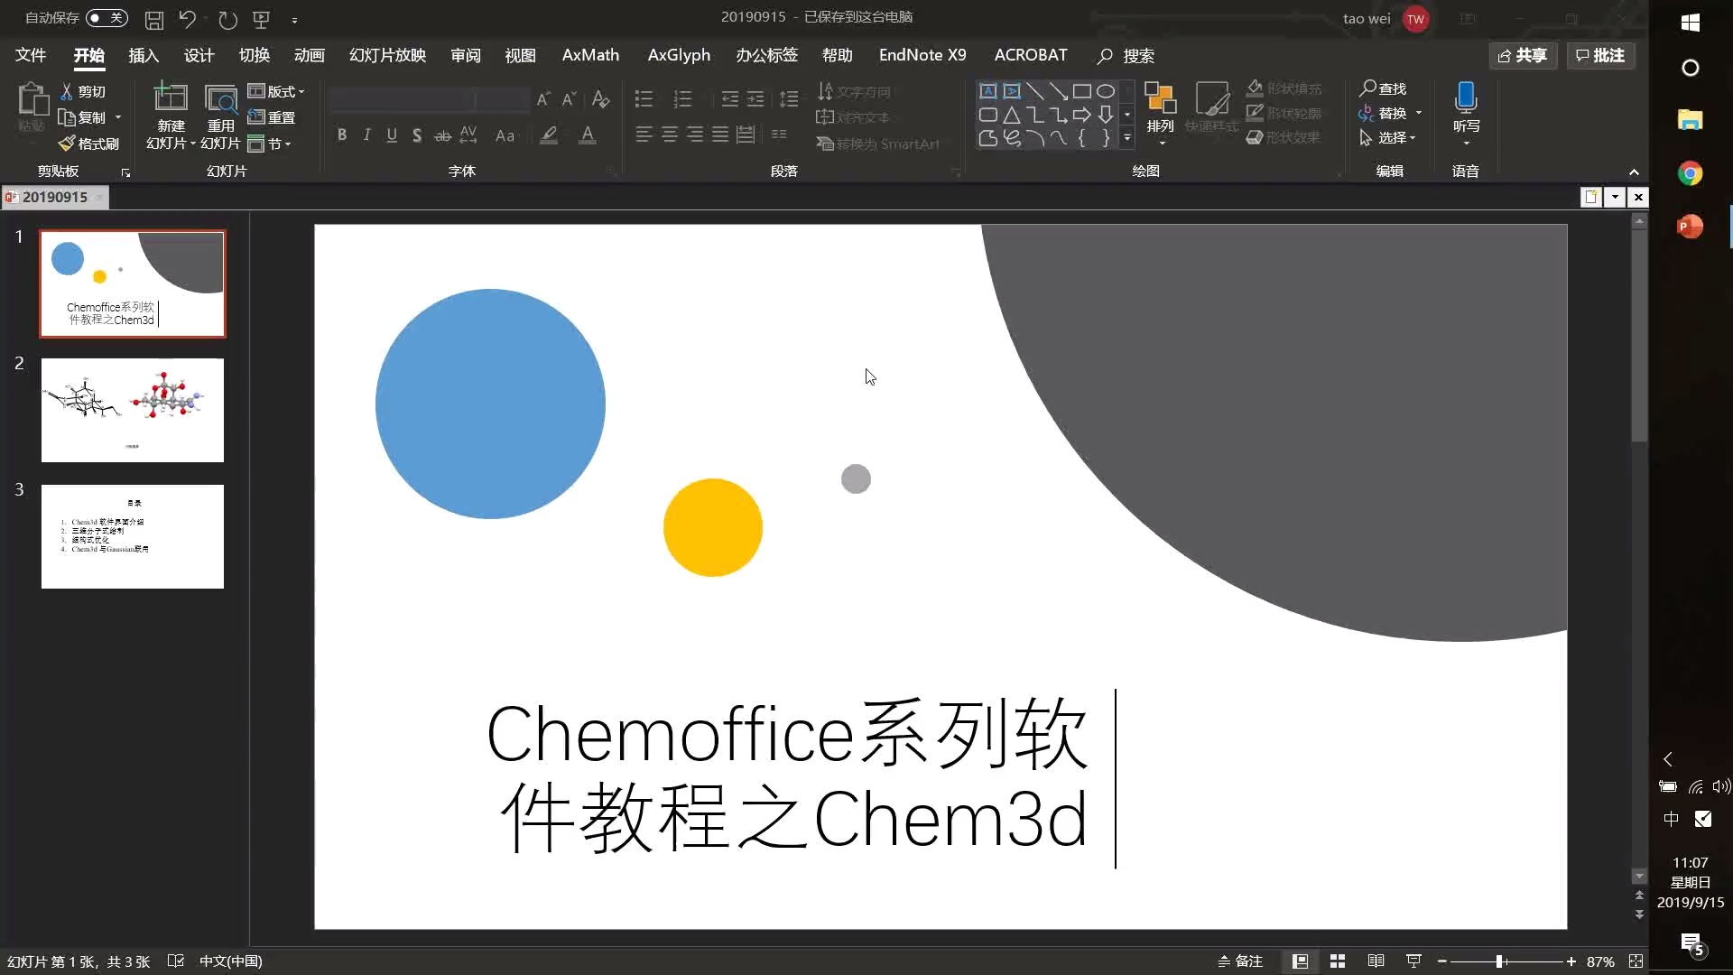This screenshot has width=1733, height=975.
Task: Switch to the 插入 ribbon tab
Action: [143, 55]
